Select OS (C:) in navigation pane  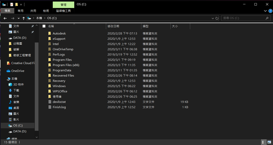pyautogui.click(x=17, y=125)
